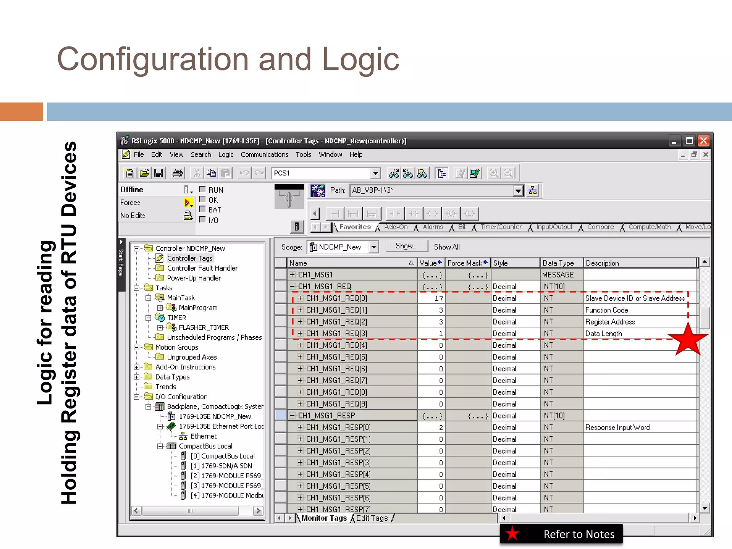Expand the CH1_MSG1 tag row
This screenshot has height=549, width=732.
pos(292,274)
